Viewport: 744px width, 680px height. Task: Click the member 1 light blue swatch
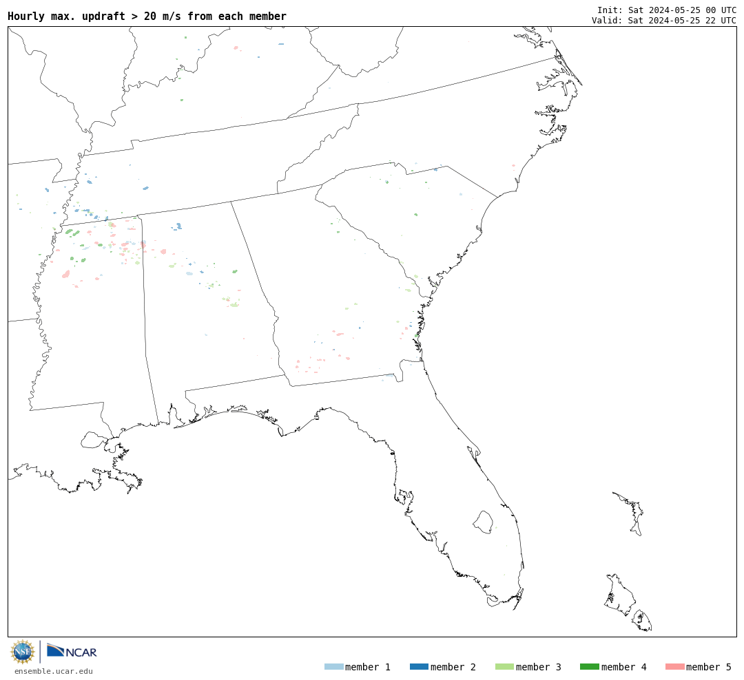[x=333, y=666]
